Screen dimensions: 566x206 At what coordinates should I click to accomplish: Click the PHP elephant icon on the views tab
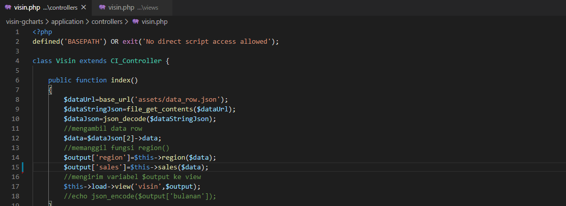(x=102, y=7)
